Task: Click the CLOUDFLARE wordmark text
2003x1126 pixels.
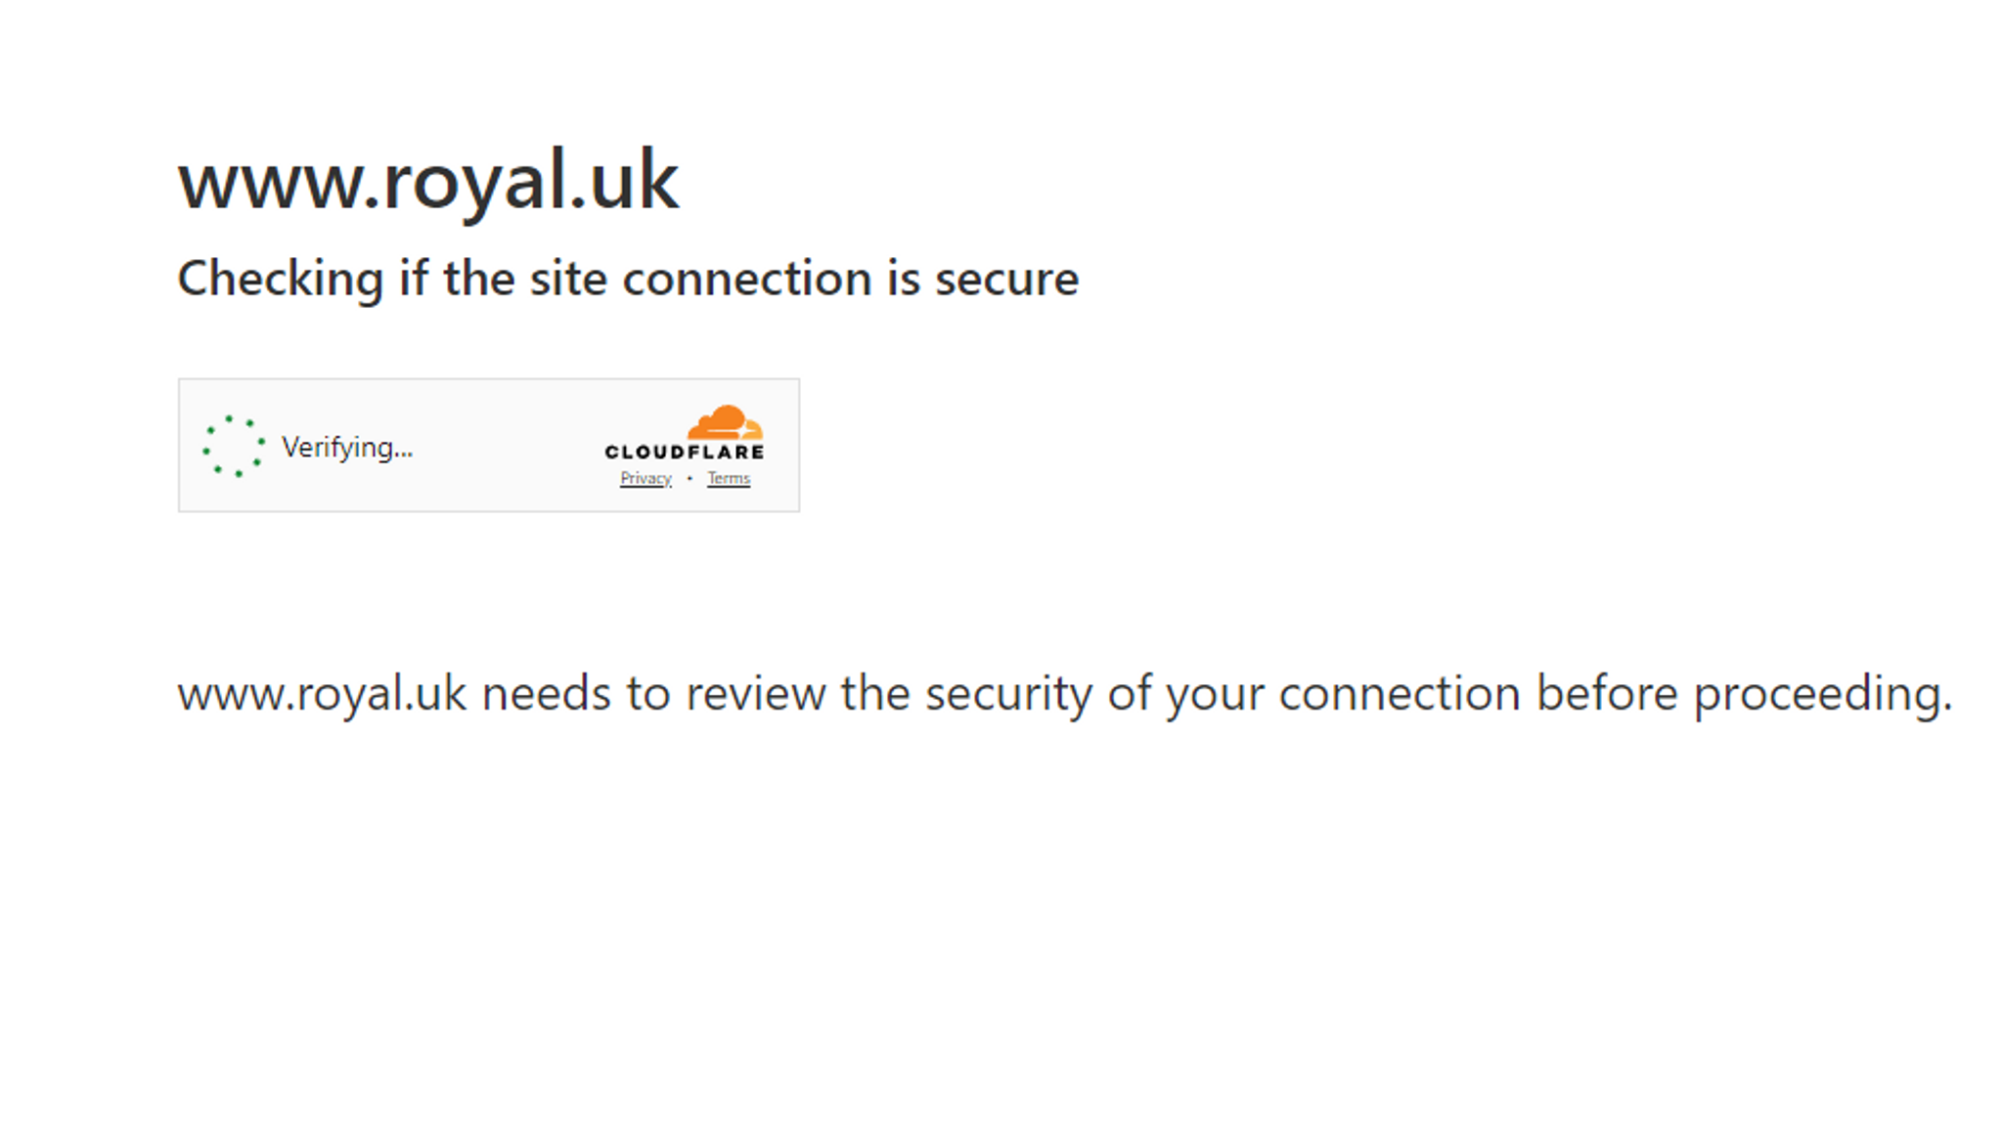Action: (x=685, y=452)
